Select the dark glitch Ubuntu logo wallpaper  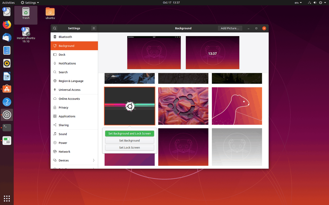tap(130, 106)
